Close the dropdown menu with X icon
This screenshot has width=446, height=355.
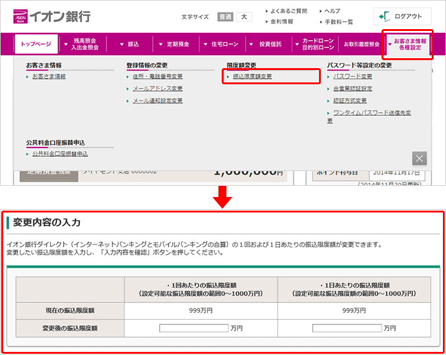click(419, 158)
